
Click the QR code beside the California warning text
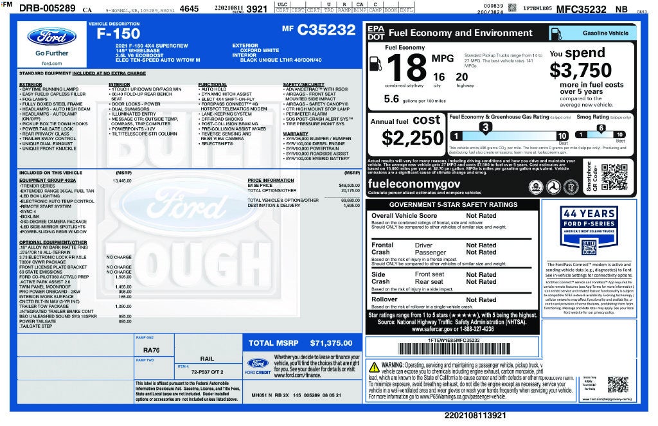618,385
